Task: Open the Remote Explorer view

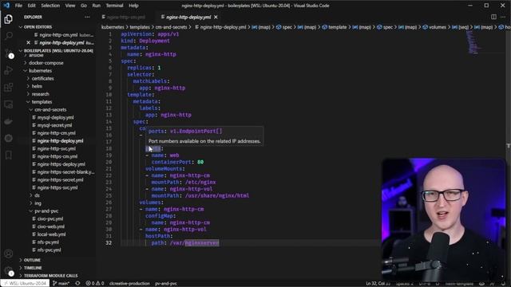Action: point(9,104)
